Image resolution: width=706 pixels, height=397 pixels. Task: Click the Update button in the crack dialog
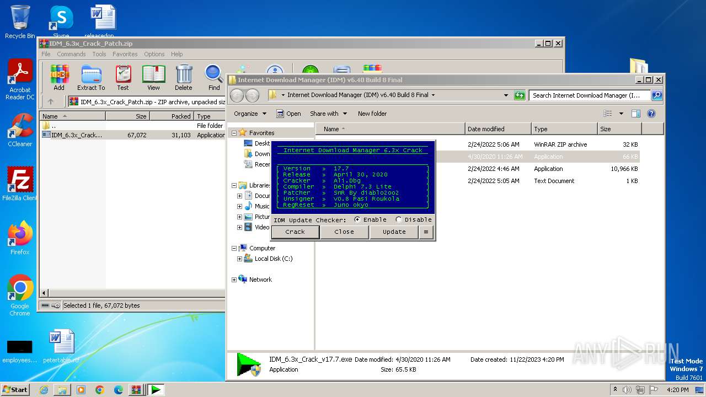tap(394, 232)
